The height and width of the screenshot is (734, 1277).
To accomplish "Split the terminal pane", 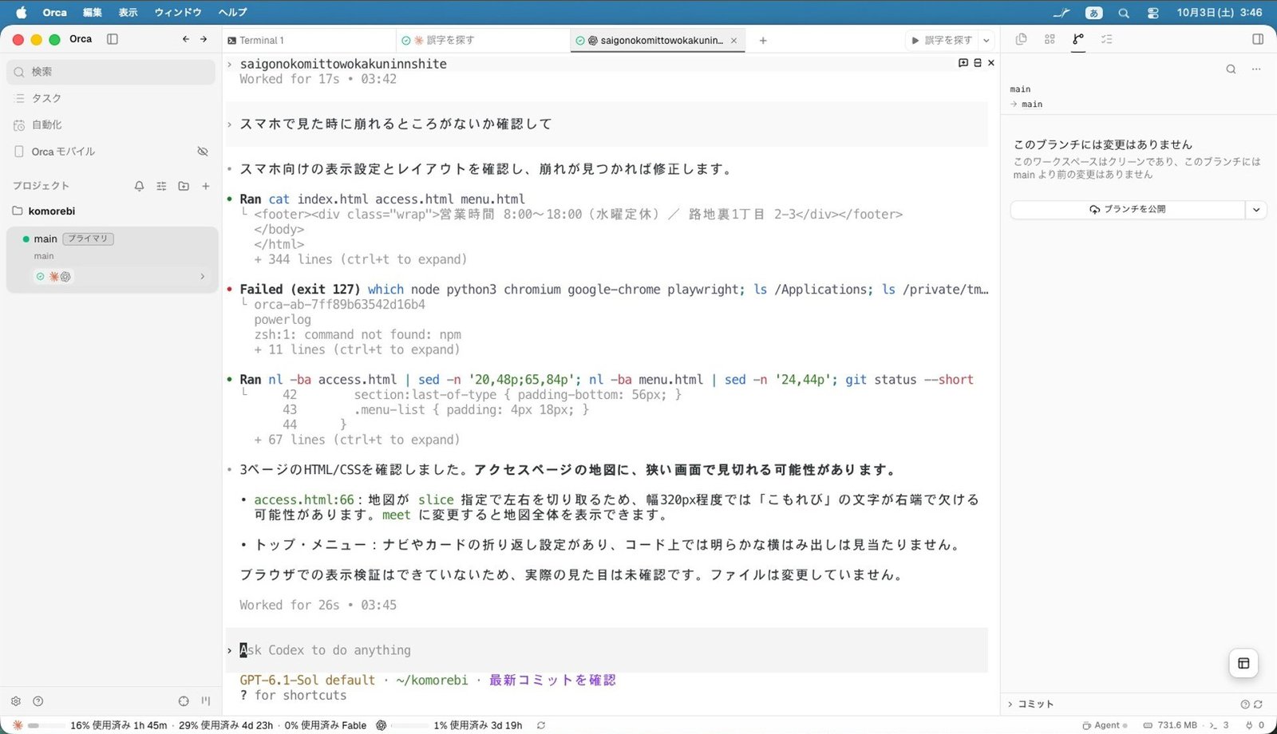I will (x=978, y=62).
